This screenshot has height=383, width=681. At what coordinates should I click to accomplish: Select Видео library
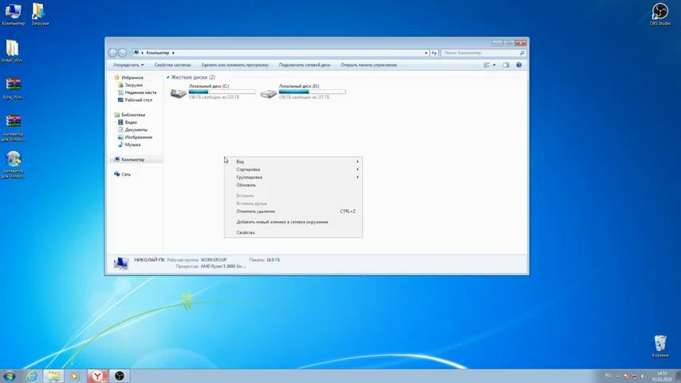tap(128, 122)
